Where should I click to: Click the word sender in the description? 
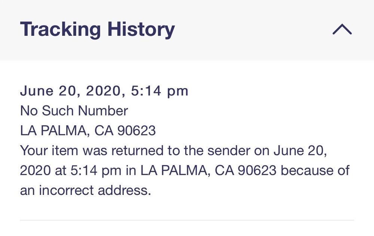229,150
